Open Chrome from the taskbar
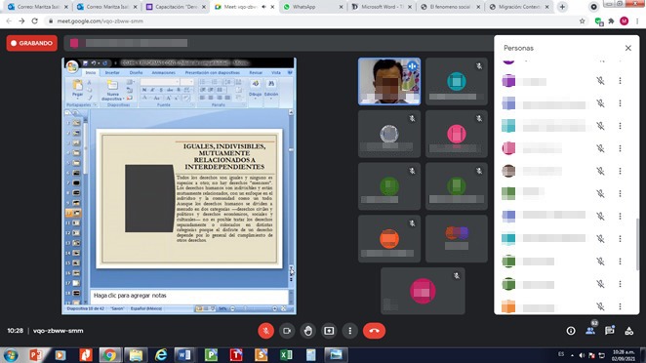This screenshot has height=363, width=646. 109,355
